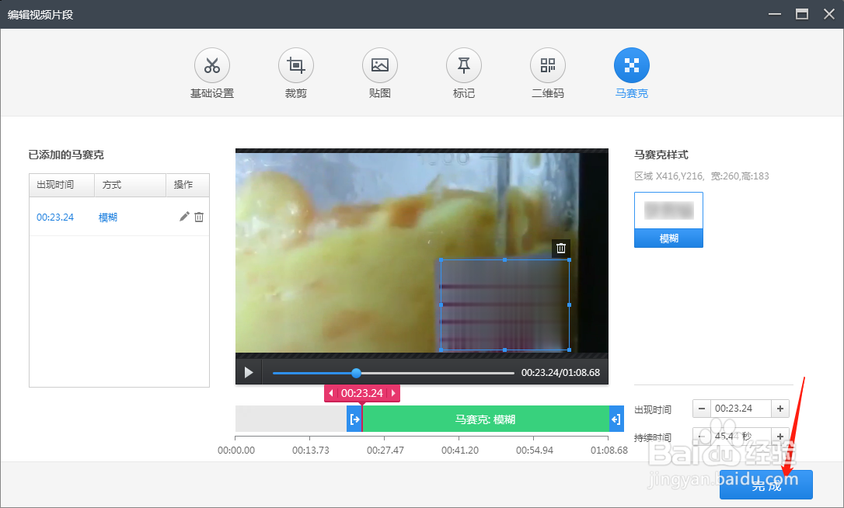Click the green 马赛克: 模糊 timeline bar
844x508 pixels.
tap(486, 418)
